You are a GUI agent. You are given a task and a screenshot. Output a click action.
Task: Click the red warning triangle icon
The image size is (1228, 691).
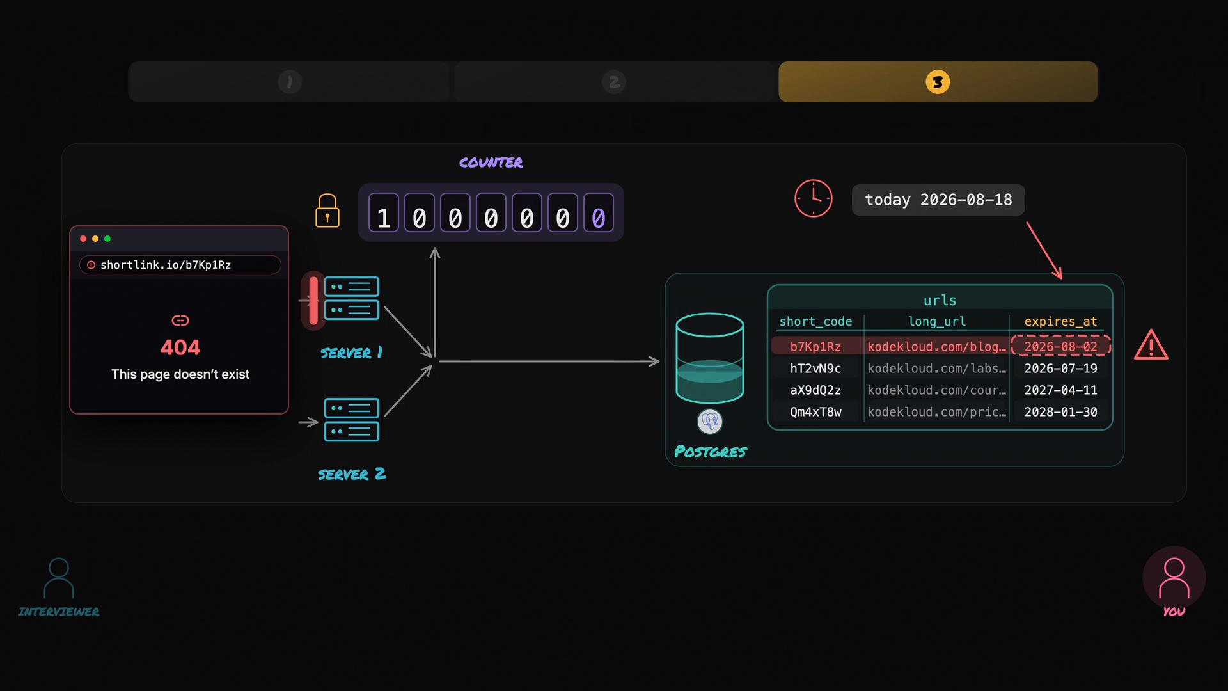(1151, 345)
